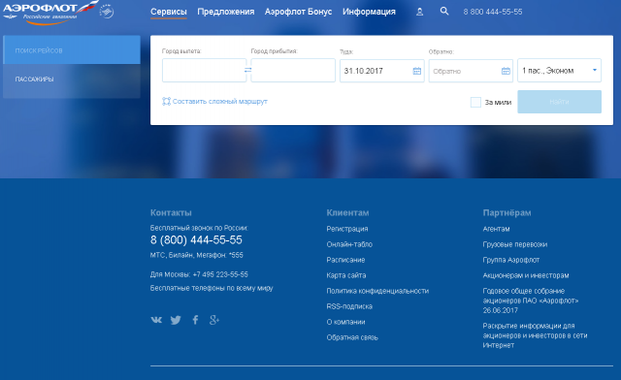Click the Aeroflot logo
Viewport: 621px width, 380px height.
(x=50, y=13)
